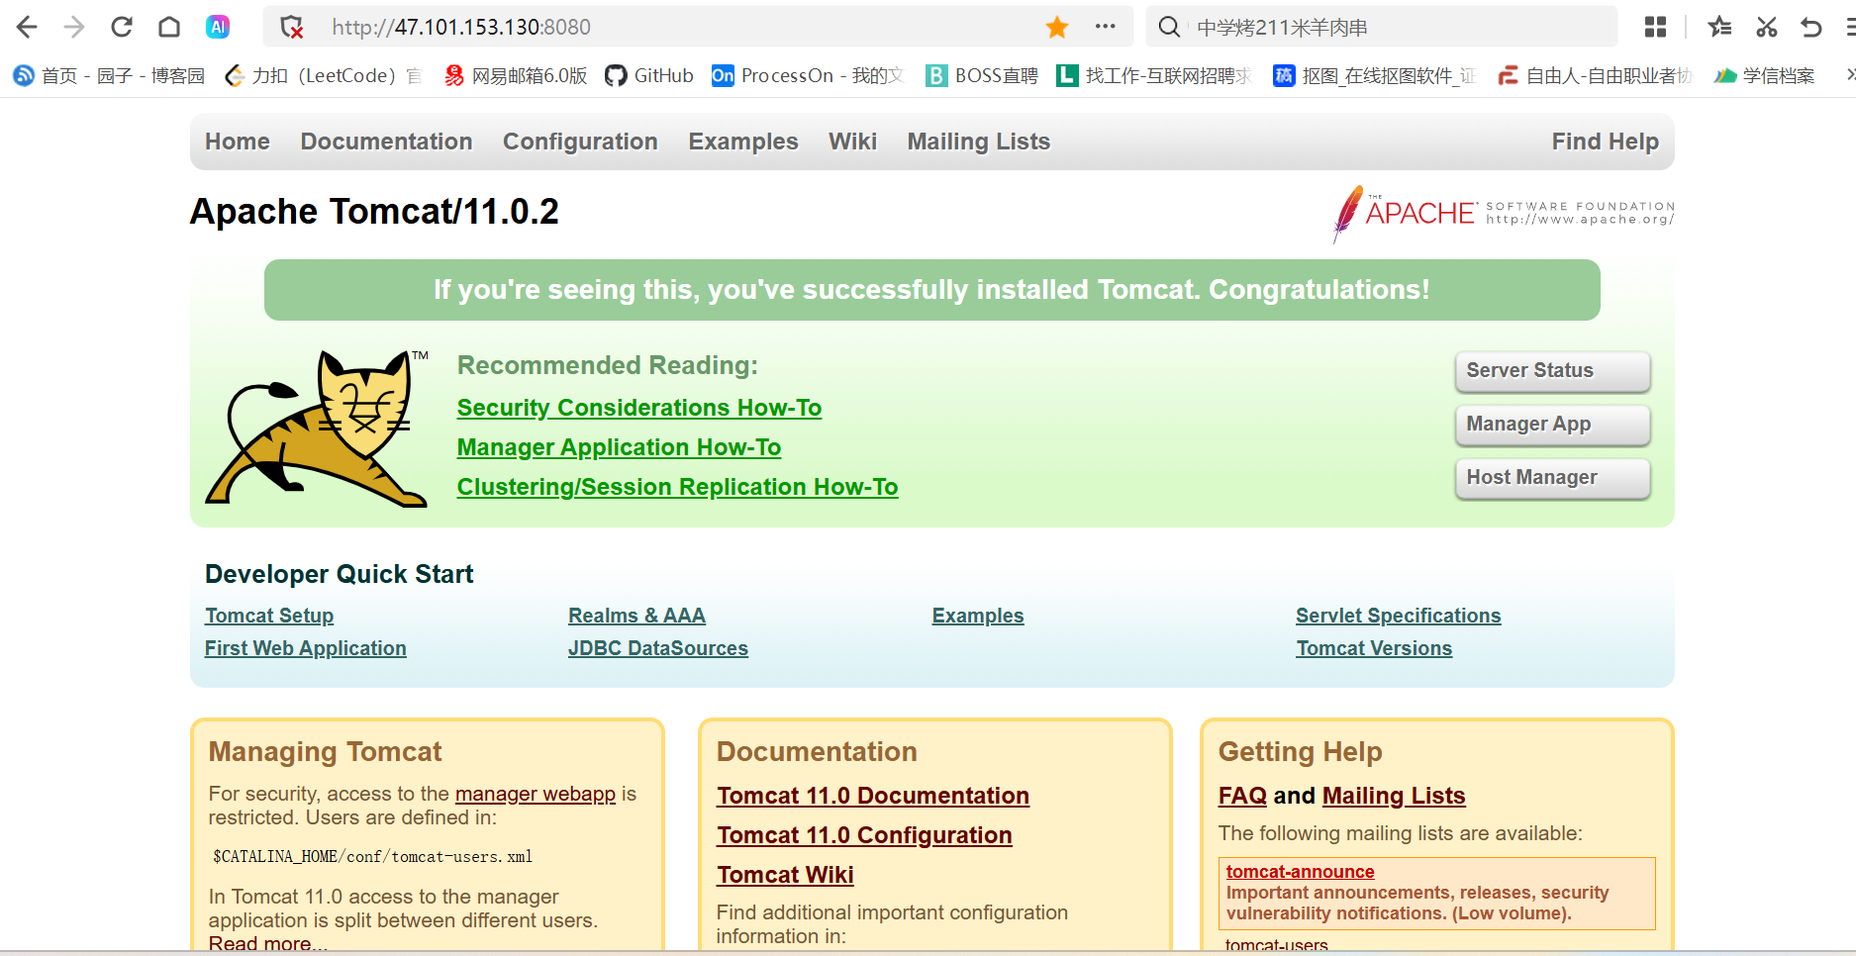The width and height of the screenshot is (1856, 956).
Task: Open the ProcessOn bookmark
Action: click(x=808, y=75)
